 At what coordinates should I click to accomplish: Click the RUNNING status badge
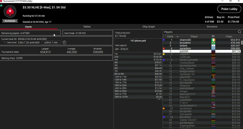pos(10,21)
